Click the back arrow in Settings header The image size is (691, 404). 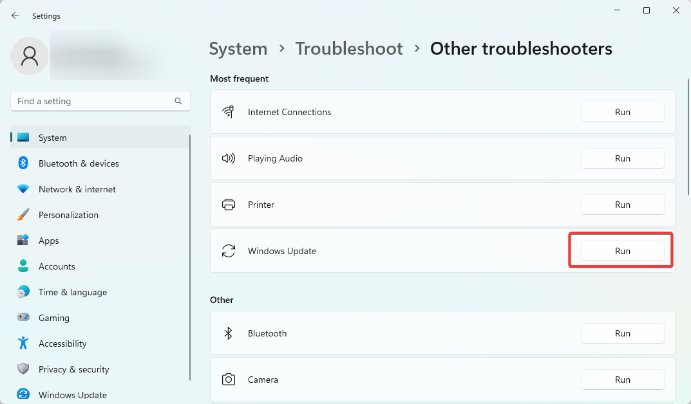pyautogui.click(x=15, y=15)
